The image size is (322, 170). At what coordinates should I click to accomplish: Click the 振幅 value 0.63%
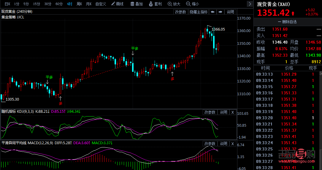[282, 49]
